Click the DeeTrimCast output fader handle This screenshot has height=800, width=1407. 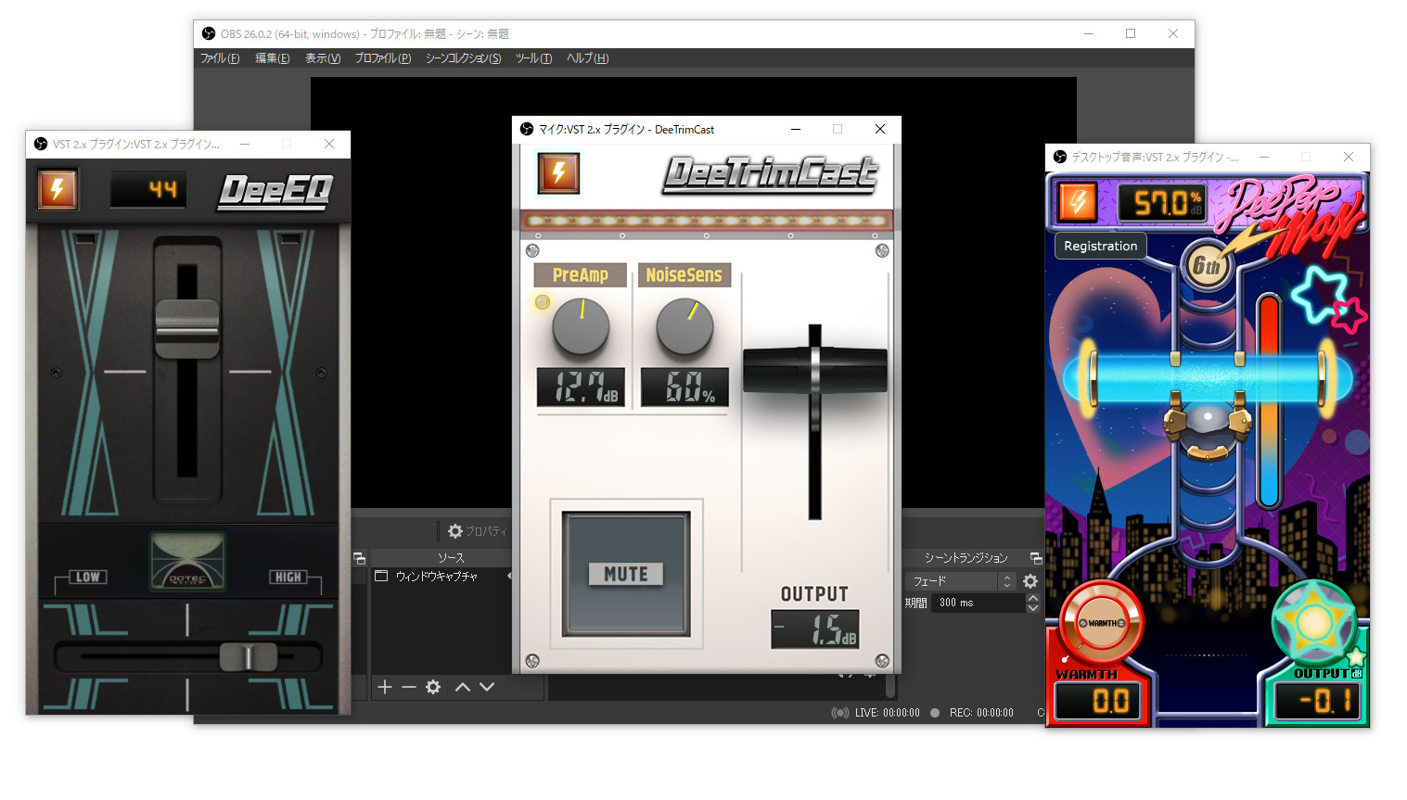coord(815,369)
